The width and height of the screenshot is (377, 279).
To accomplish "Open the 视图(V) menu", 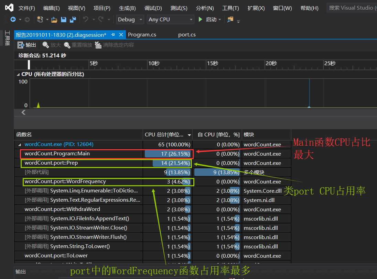I will (x=76, y=8).
